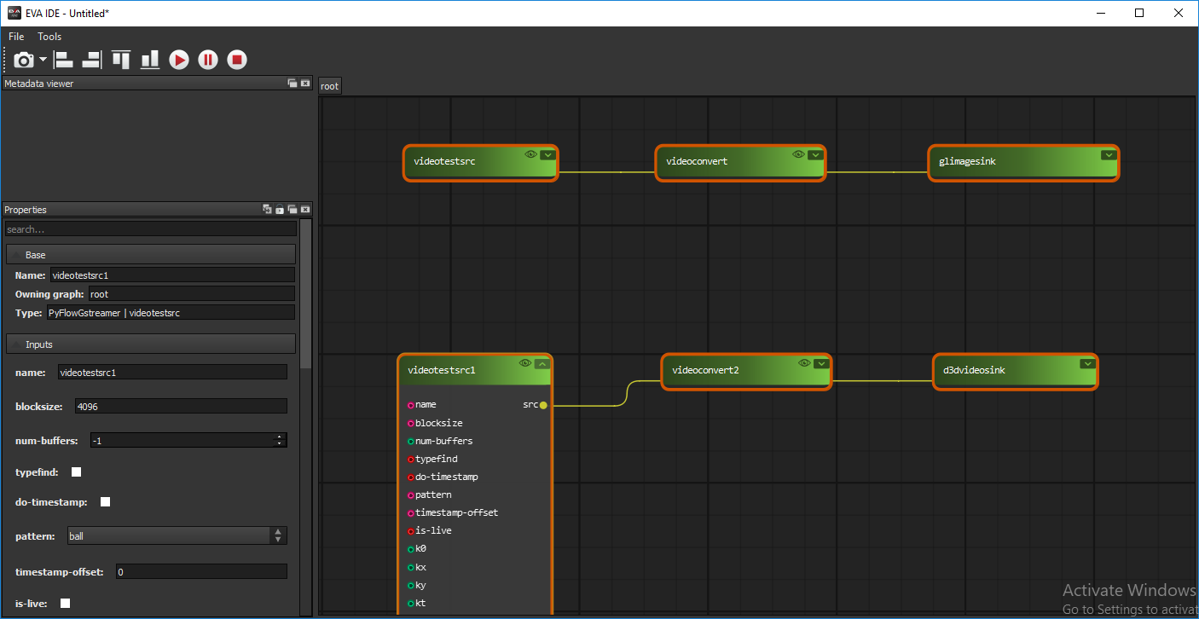The image size is (1199, 619).
Task: Select the align left toolbar icon
Action: coord(63,60)
